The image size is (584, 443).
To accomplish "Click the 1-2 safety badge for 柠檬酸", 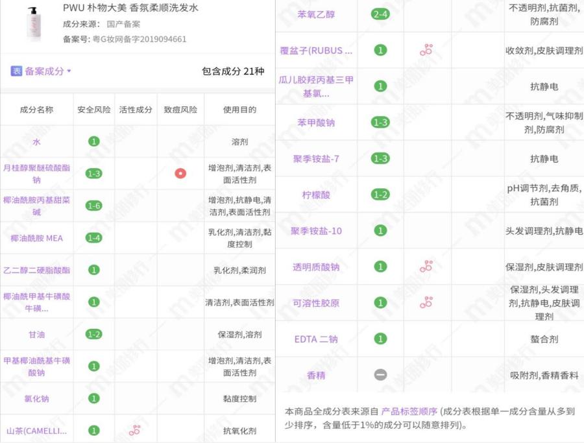I will click(380, 195).
